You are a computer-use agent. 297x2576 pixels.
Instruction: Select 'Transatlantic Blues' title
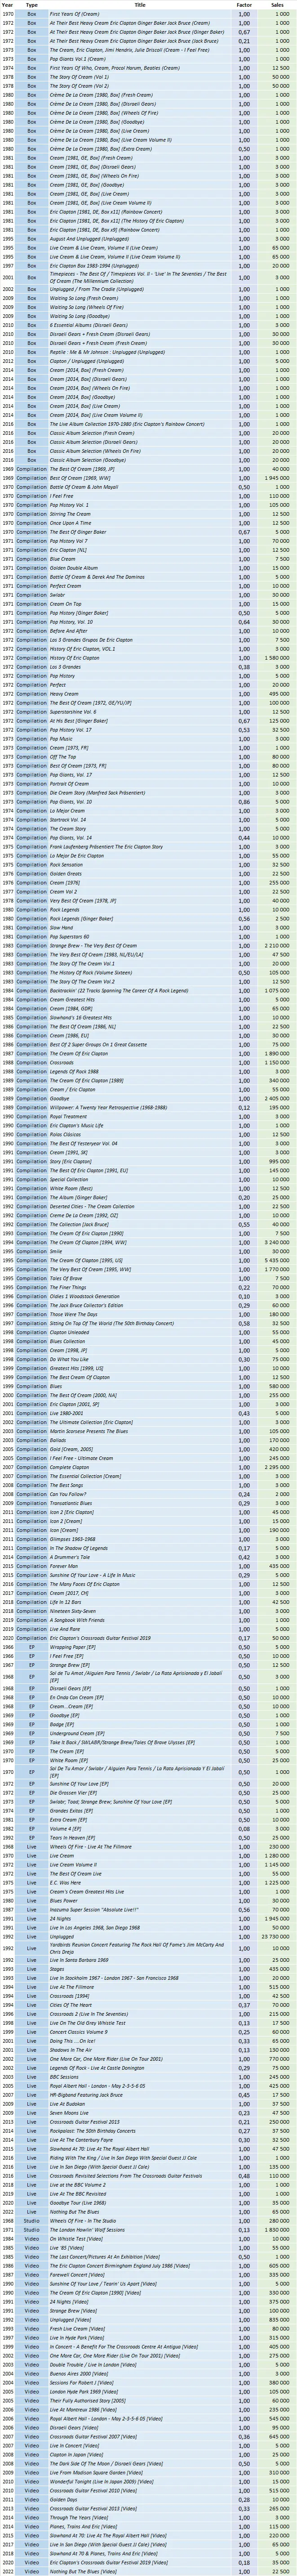71,1503
